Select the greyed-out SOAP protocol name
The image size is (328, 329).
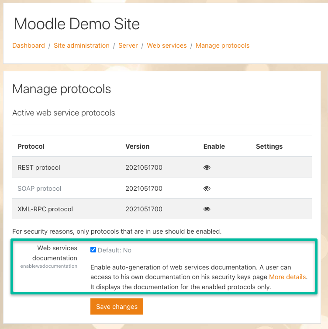click(39, 189)
